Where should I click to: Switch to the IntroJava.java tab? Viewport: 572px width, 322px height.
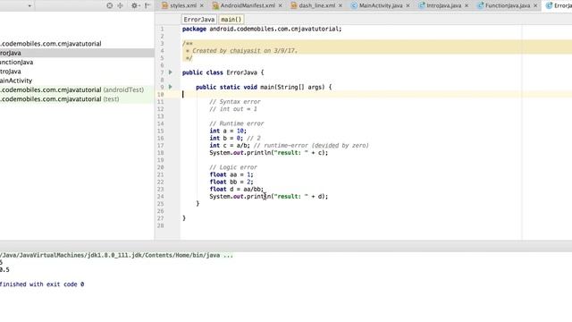click(443, 5)
